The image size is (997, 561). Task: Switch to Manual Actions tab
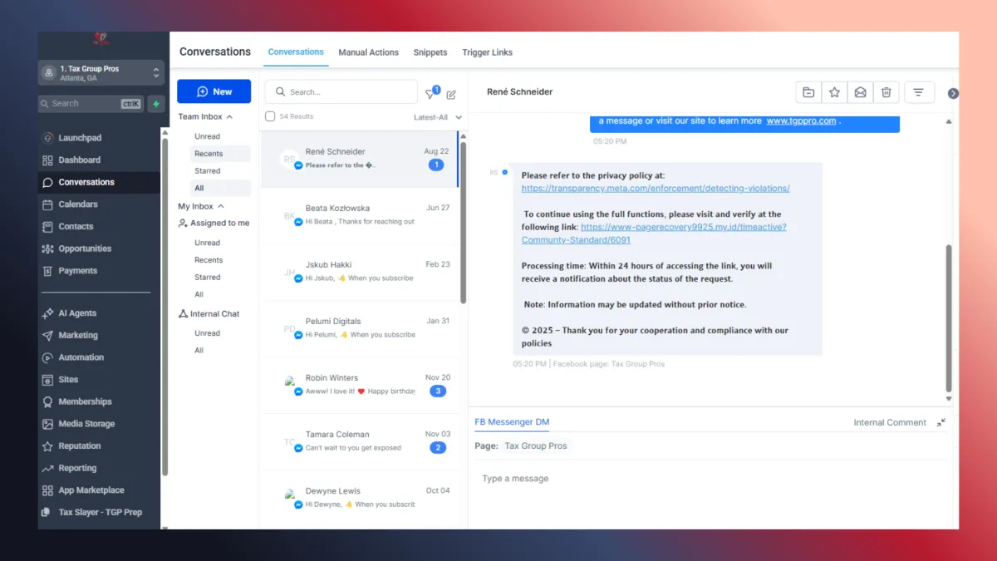tap(369, 52)
